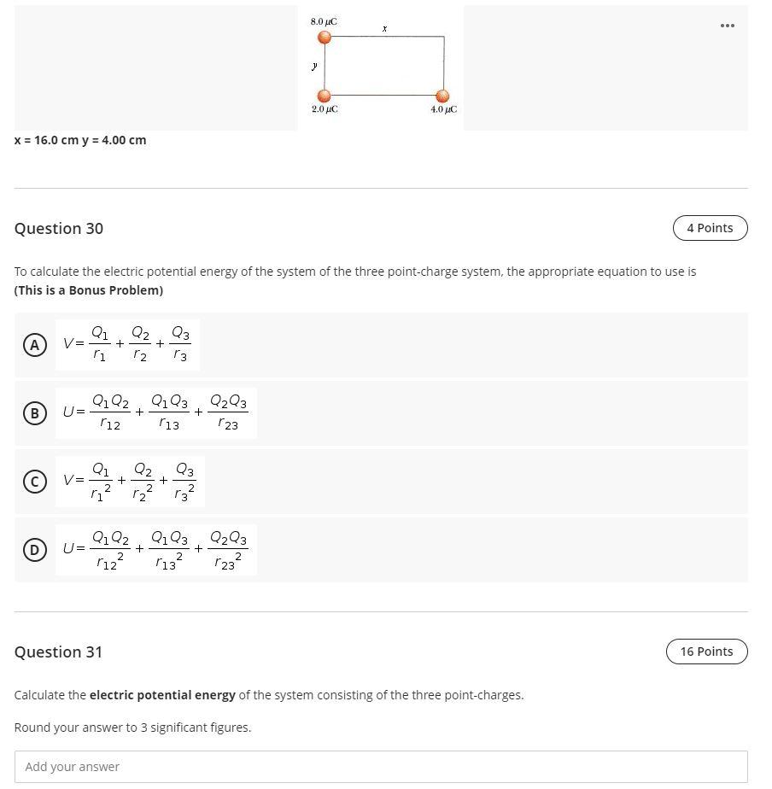This screenshot has height=789, width=772.
Task: Click the 16 Points badge
Action: point(706,652)
